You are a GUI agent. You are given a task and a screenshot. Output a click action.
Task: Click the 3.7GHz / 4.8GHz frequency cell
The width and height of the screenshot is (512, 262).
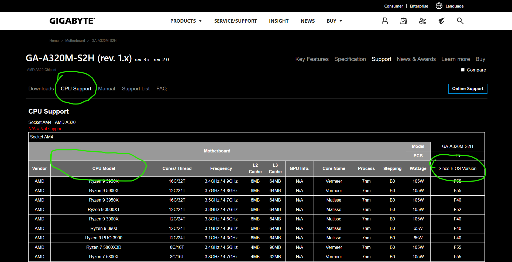point(221,191)
